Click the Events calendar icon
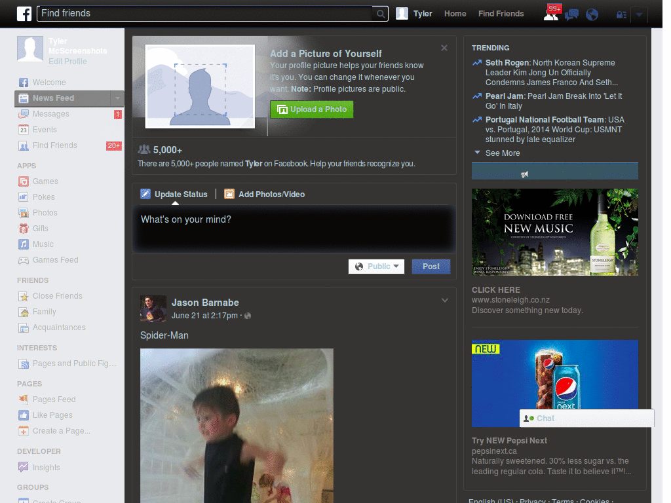Viewport: 671px width, 503px height. pos(24,130)
